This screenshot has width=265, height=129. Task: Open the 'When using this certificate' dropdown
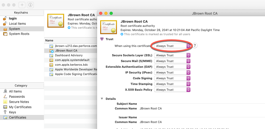172,46
